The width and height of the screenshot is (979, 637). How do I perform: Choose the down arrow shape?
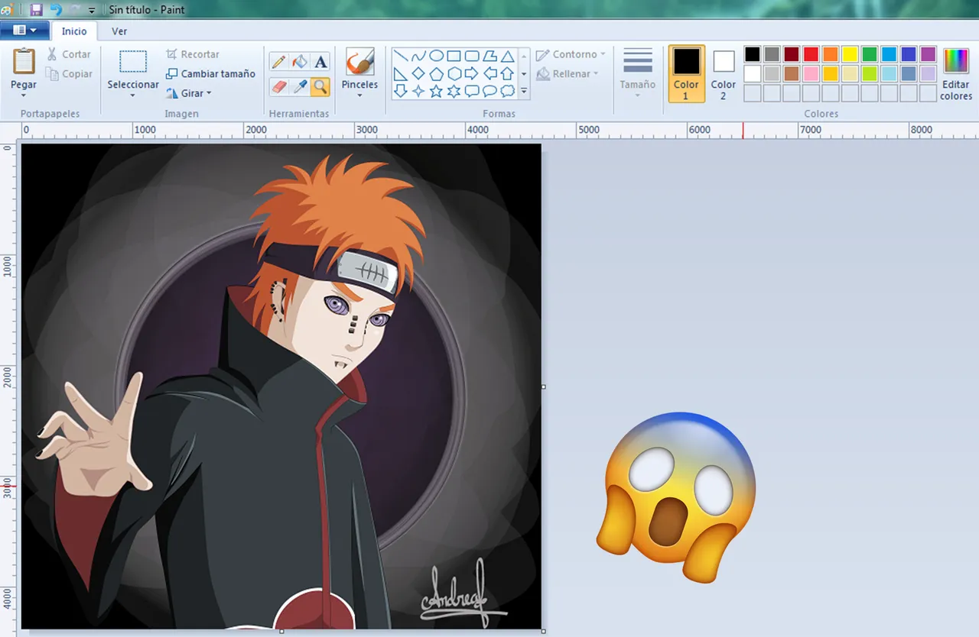tap(400, 91)
